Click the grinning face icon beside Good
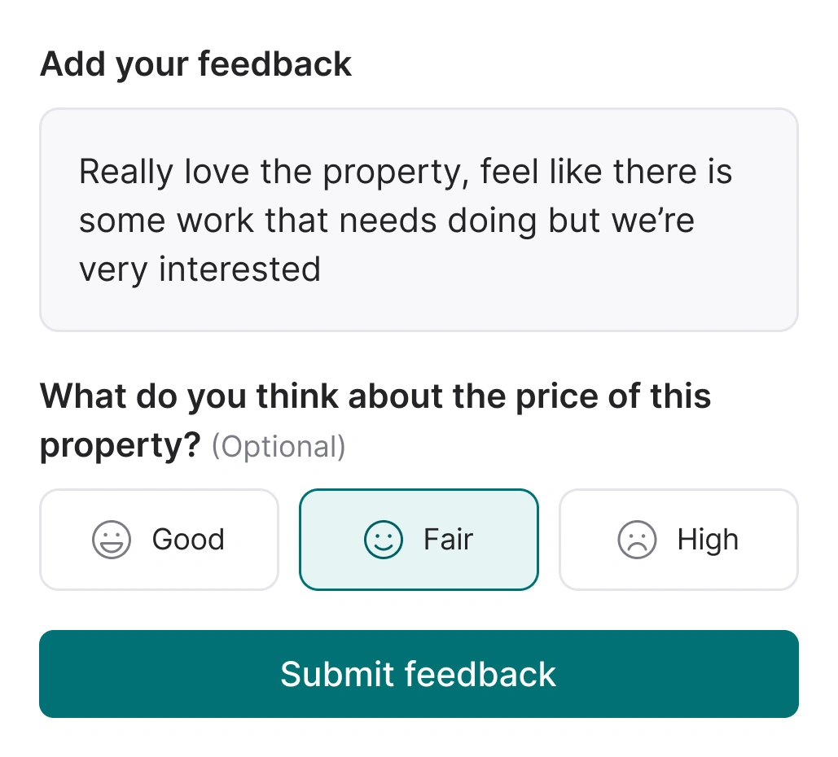 pyautogui.click(x=112, y=540)
